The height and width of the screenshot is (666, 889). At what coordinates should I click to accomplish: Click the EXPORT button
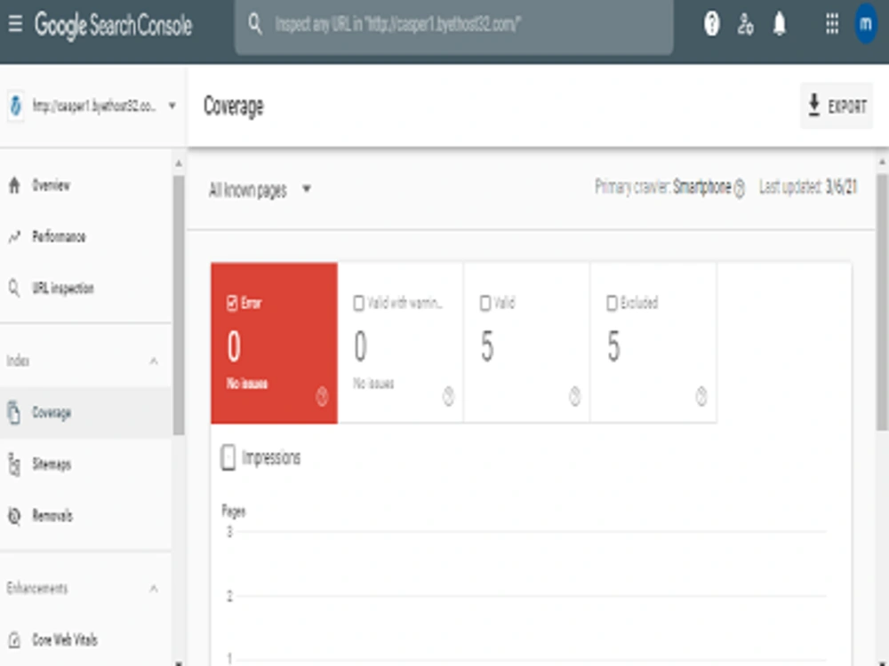pos(837,106)
